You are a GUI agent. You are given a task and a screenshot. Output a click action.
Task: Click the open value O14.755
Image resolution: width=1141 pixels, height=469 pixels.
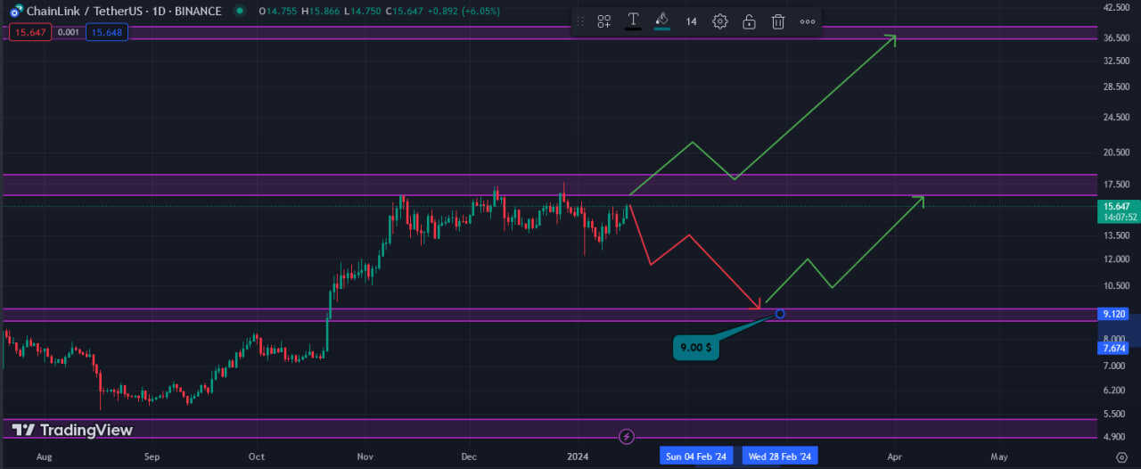click(279, 12)
